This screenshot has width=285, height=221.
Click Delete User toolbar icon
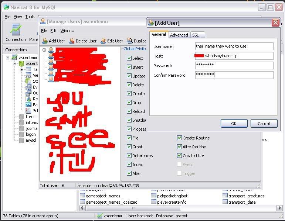coord(83,41)
